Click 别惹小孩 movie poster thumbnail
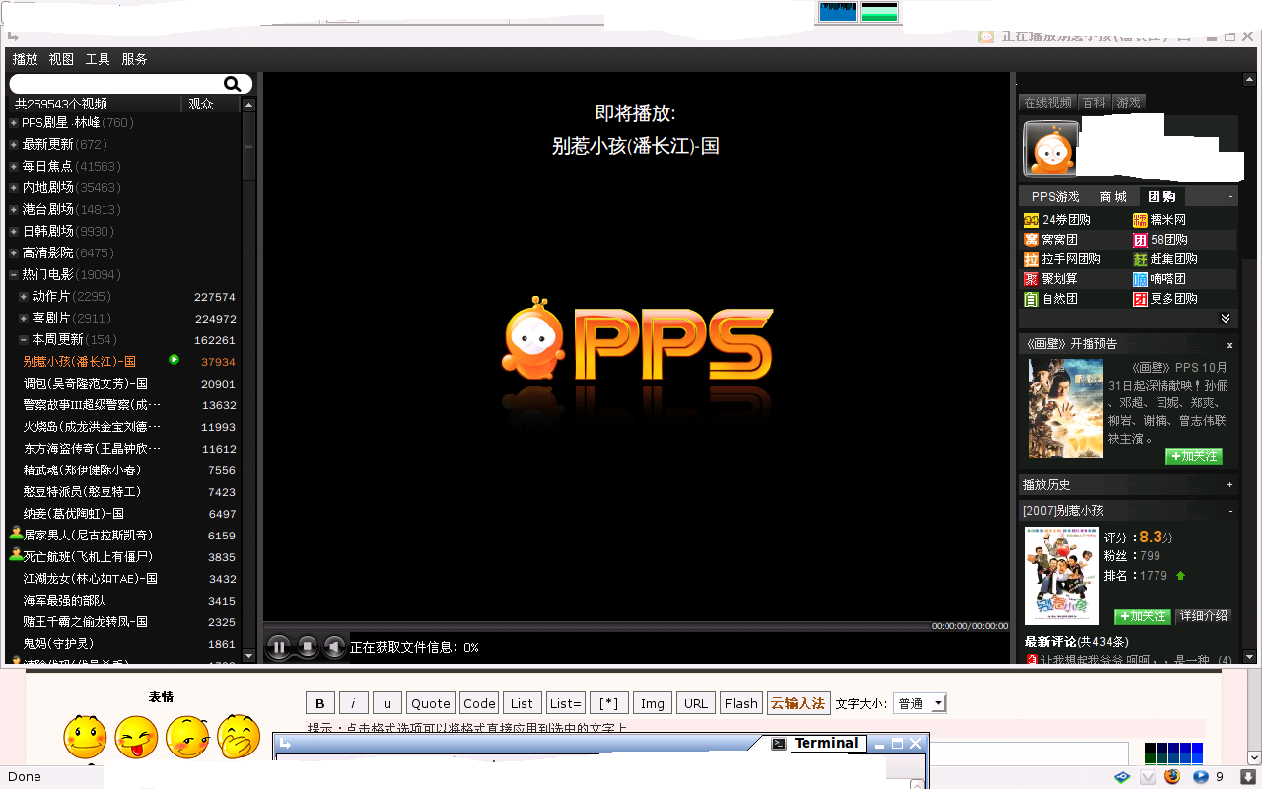Viewport: 1262px width, 789px height. point(1062,576)
